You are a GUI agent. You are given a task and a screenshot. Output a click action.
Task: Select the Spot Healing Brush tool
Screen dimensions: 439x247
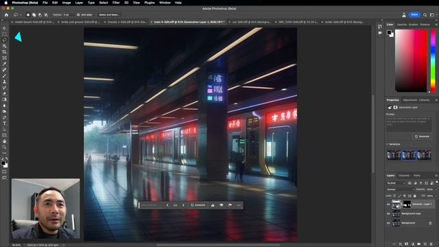pyautogui.click(x=4, y=70)
